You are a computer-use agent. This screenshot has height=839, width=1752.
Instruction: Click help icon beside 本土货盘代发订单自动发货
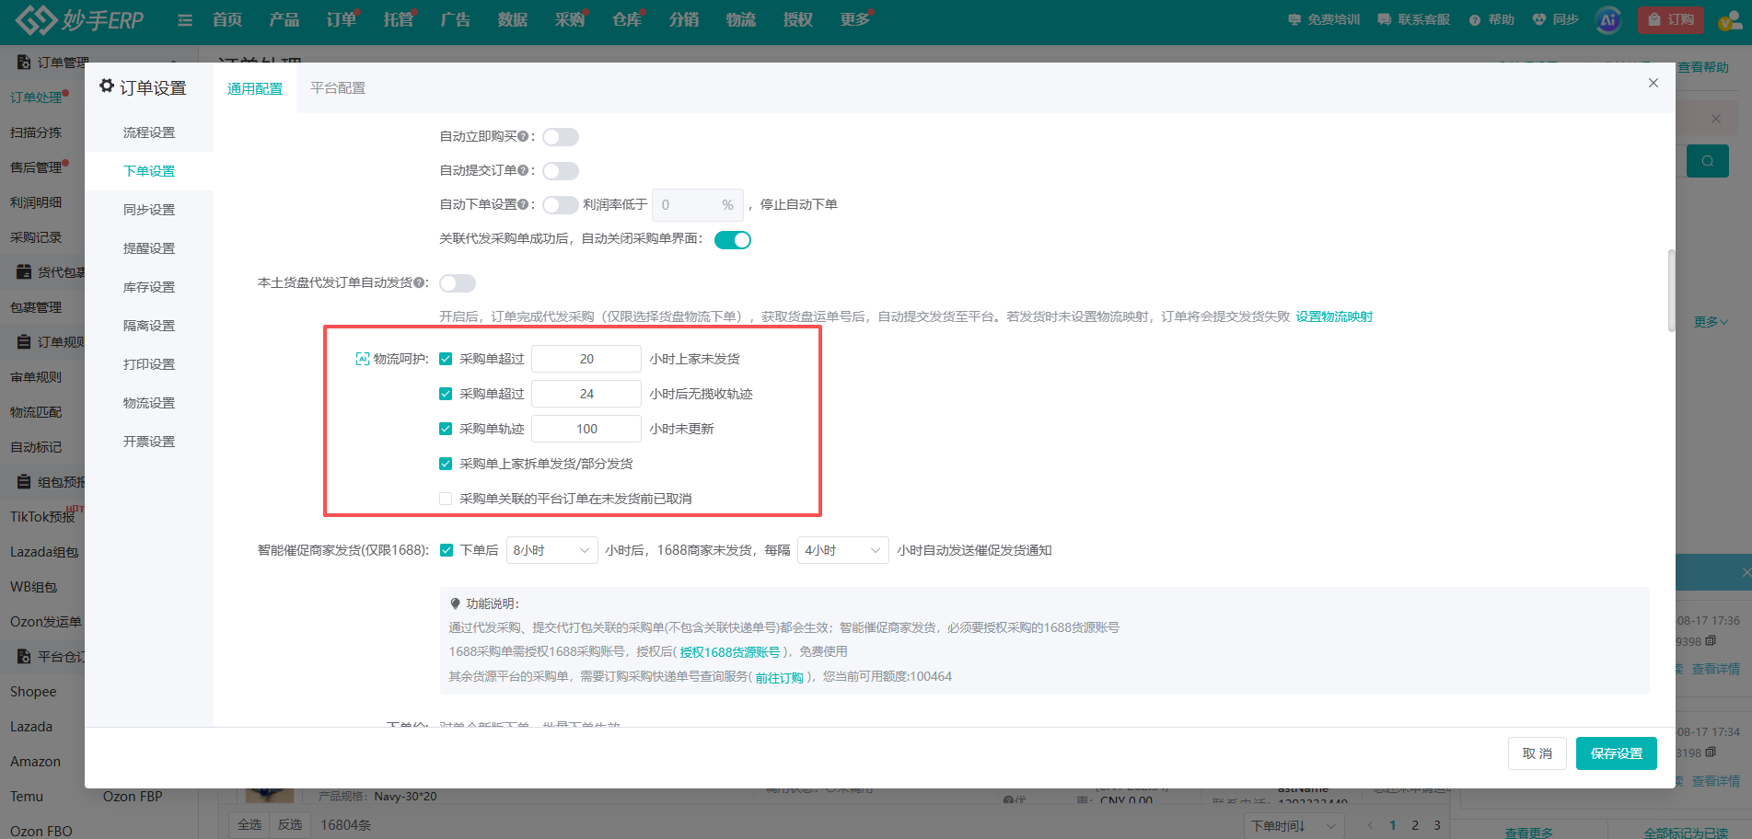pos(419,283)
